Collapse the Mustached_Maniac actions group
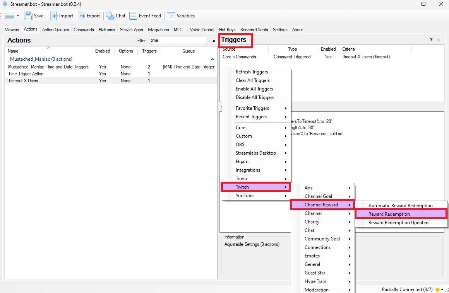449x293 pixels. coord(212,59)
